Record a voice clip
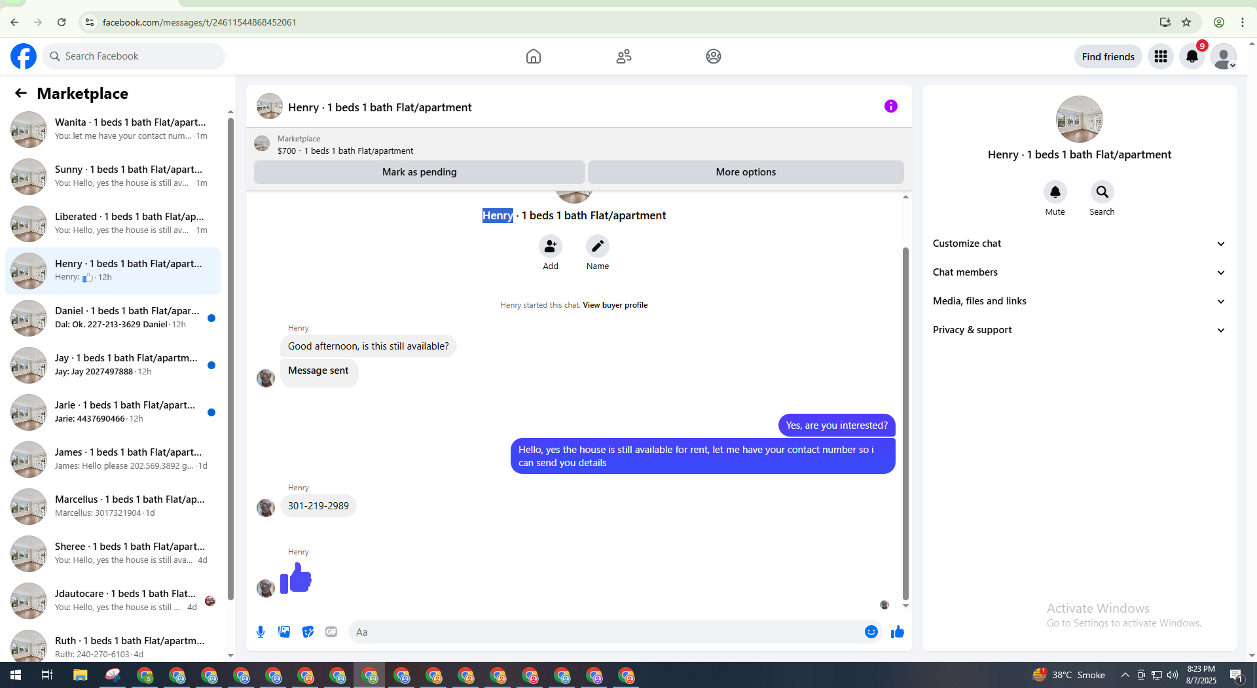 coord(261,632)
